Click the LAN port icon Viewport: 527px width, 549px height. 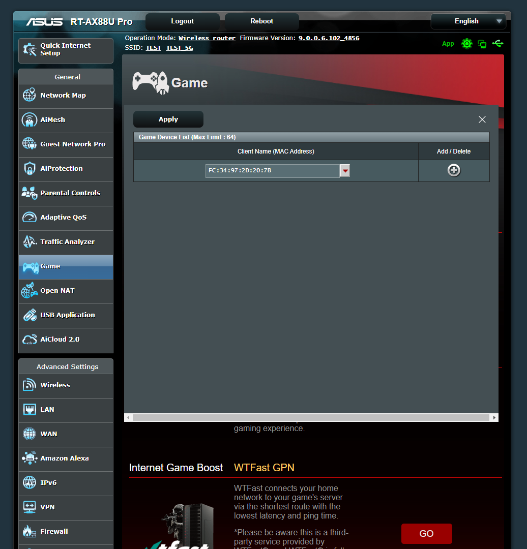click(x=30, y=409)
